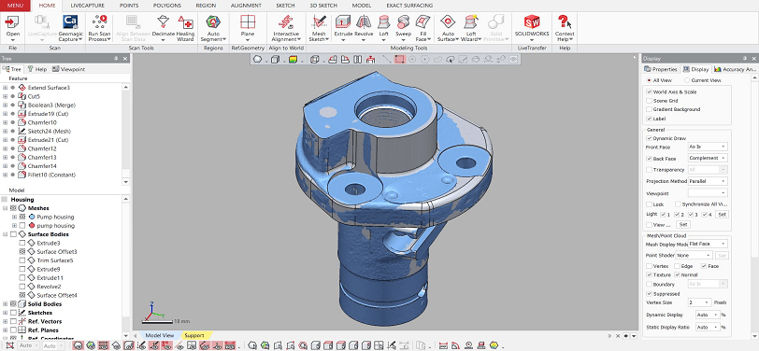Image resolution: width=759 pixels, height=351 pixels.
Task: Open the Viewpoint tab in Tree panel
Action: tap(69, 69)
